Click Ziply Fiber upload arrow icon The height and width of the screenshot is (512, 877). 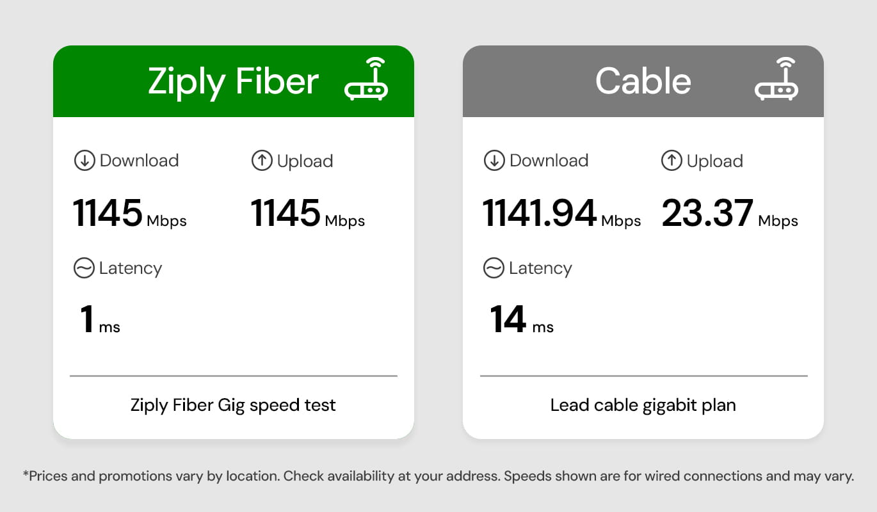[x=262, y=161]
